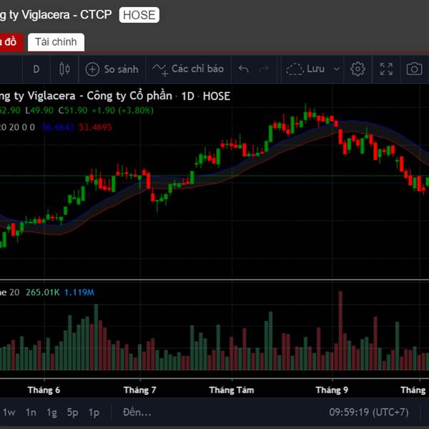Click the Tháng Tám axis label
429x429 pixels.
click(232, 390)
